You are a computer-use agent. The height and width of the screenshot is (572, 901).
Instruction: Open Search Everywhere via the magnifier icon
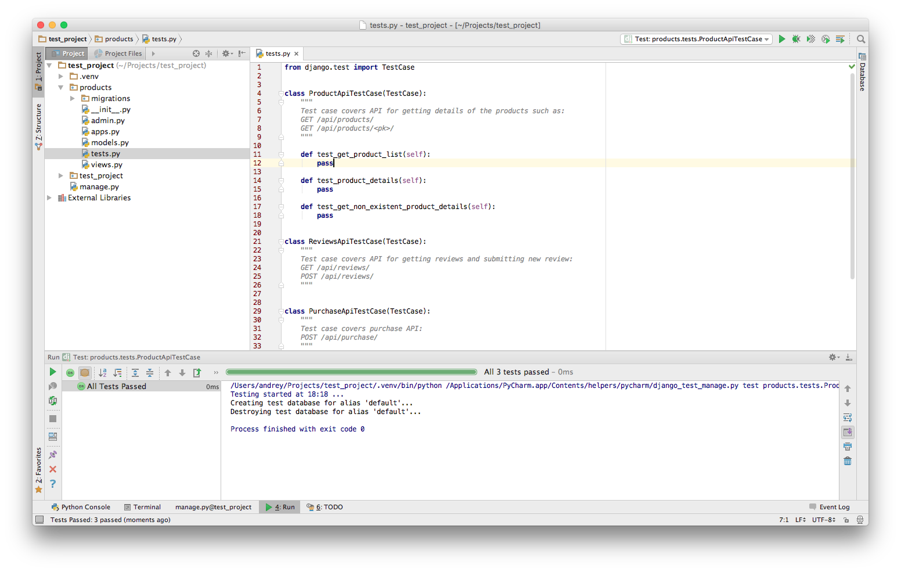pyautogui.click(x=860, y=39)
